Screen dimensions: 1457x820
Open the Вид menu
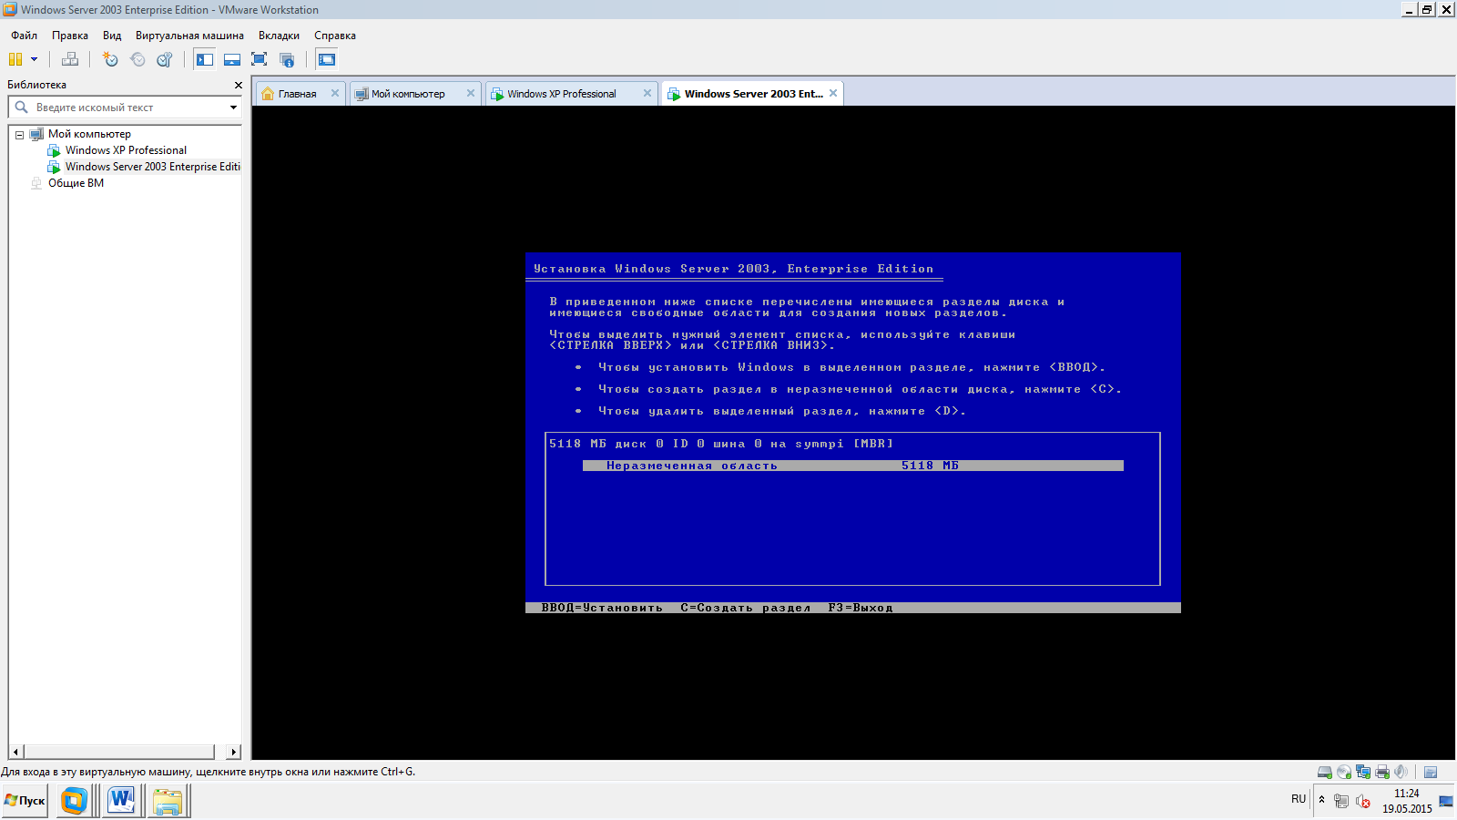click(112, 36)
